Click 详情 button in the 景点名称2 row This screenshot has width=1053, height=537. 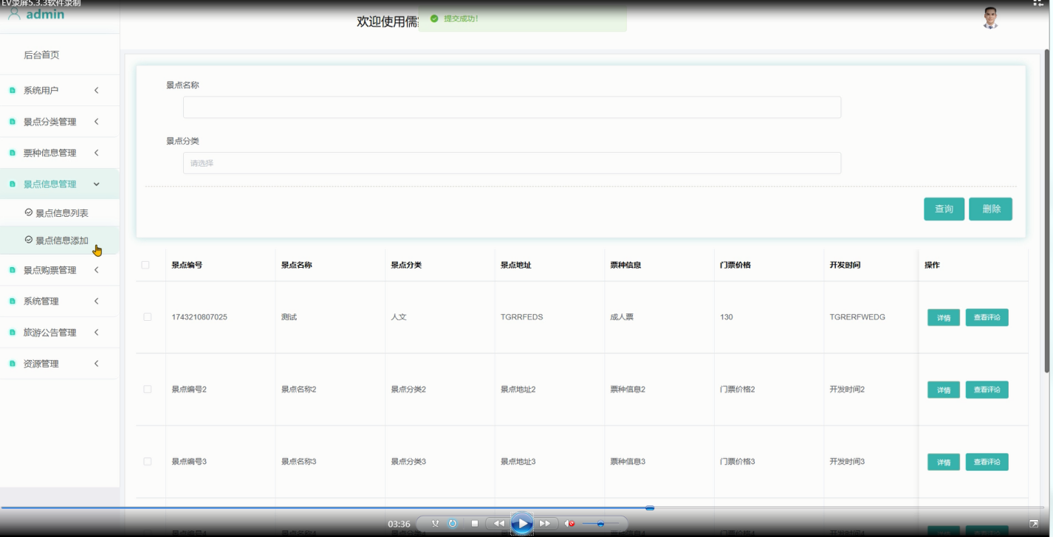point(944,390)
